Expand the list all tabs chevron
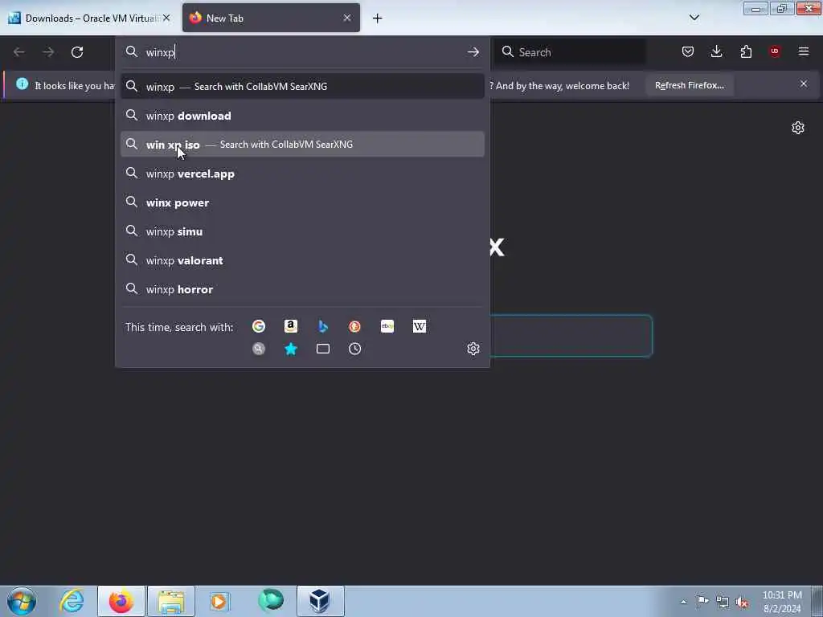Image resolution: width=823 pixels, height=617 pixels. tap(694, 18)
